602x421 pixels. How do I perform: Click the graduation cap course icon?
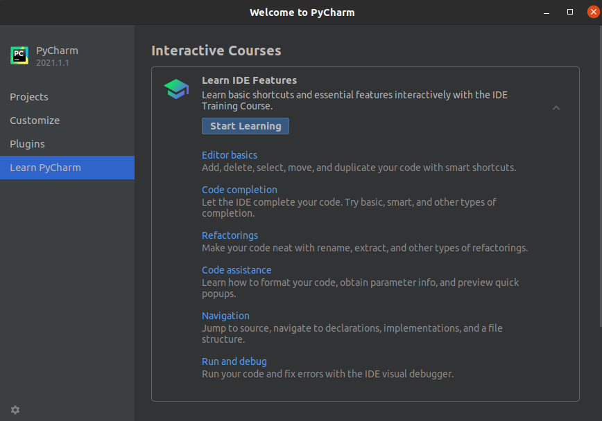point(176,89)
